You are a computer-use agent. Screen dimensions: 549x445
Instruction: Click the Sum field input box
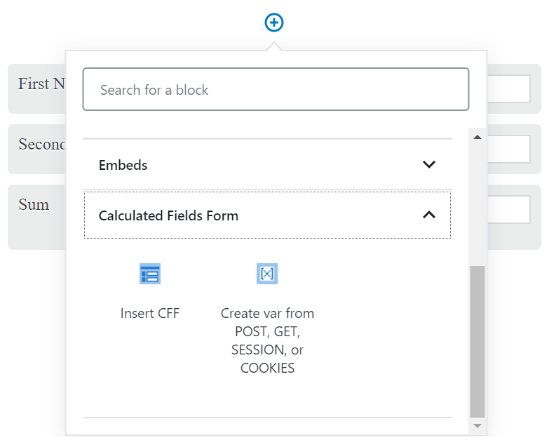(x=508, y=209)
